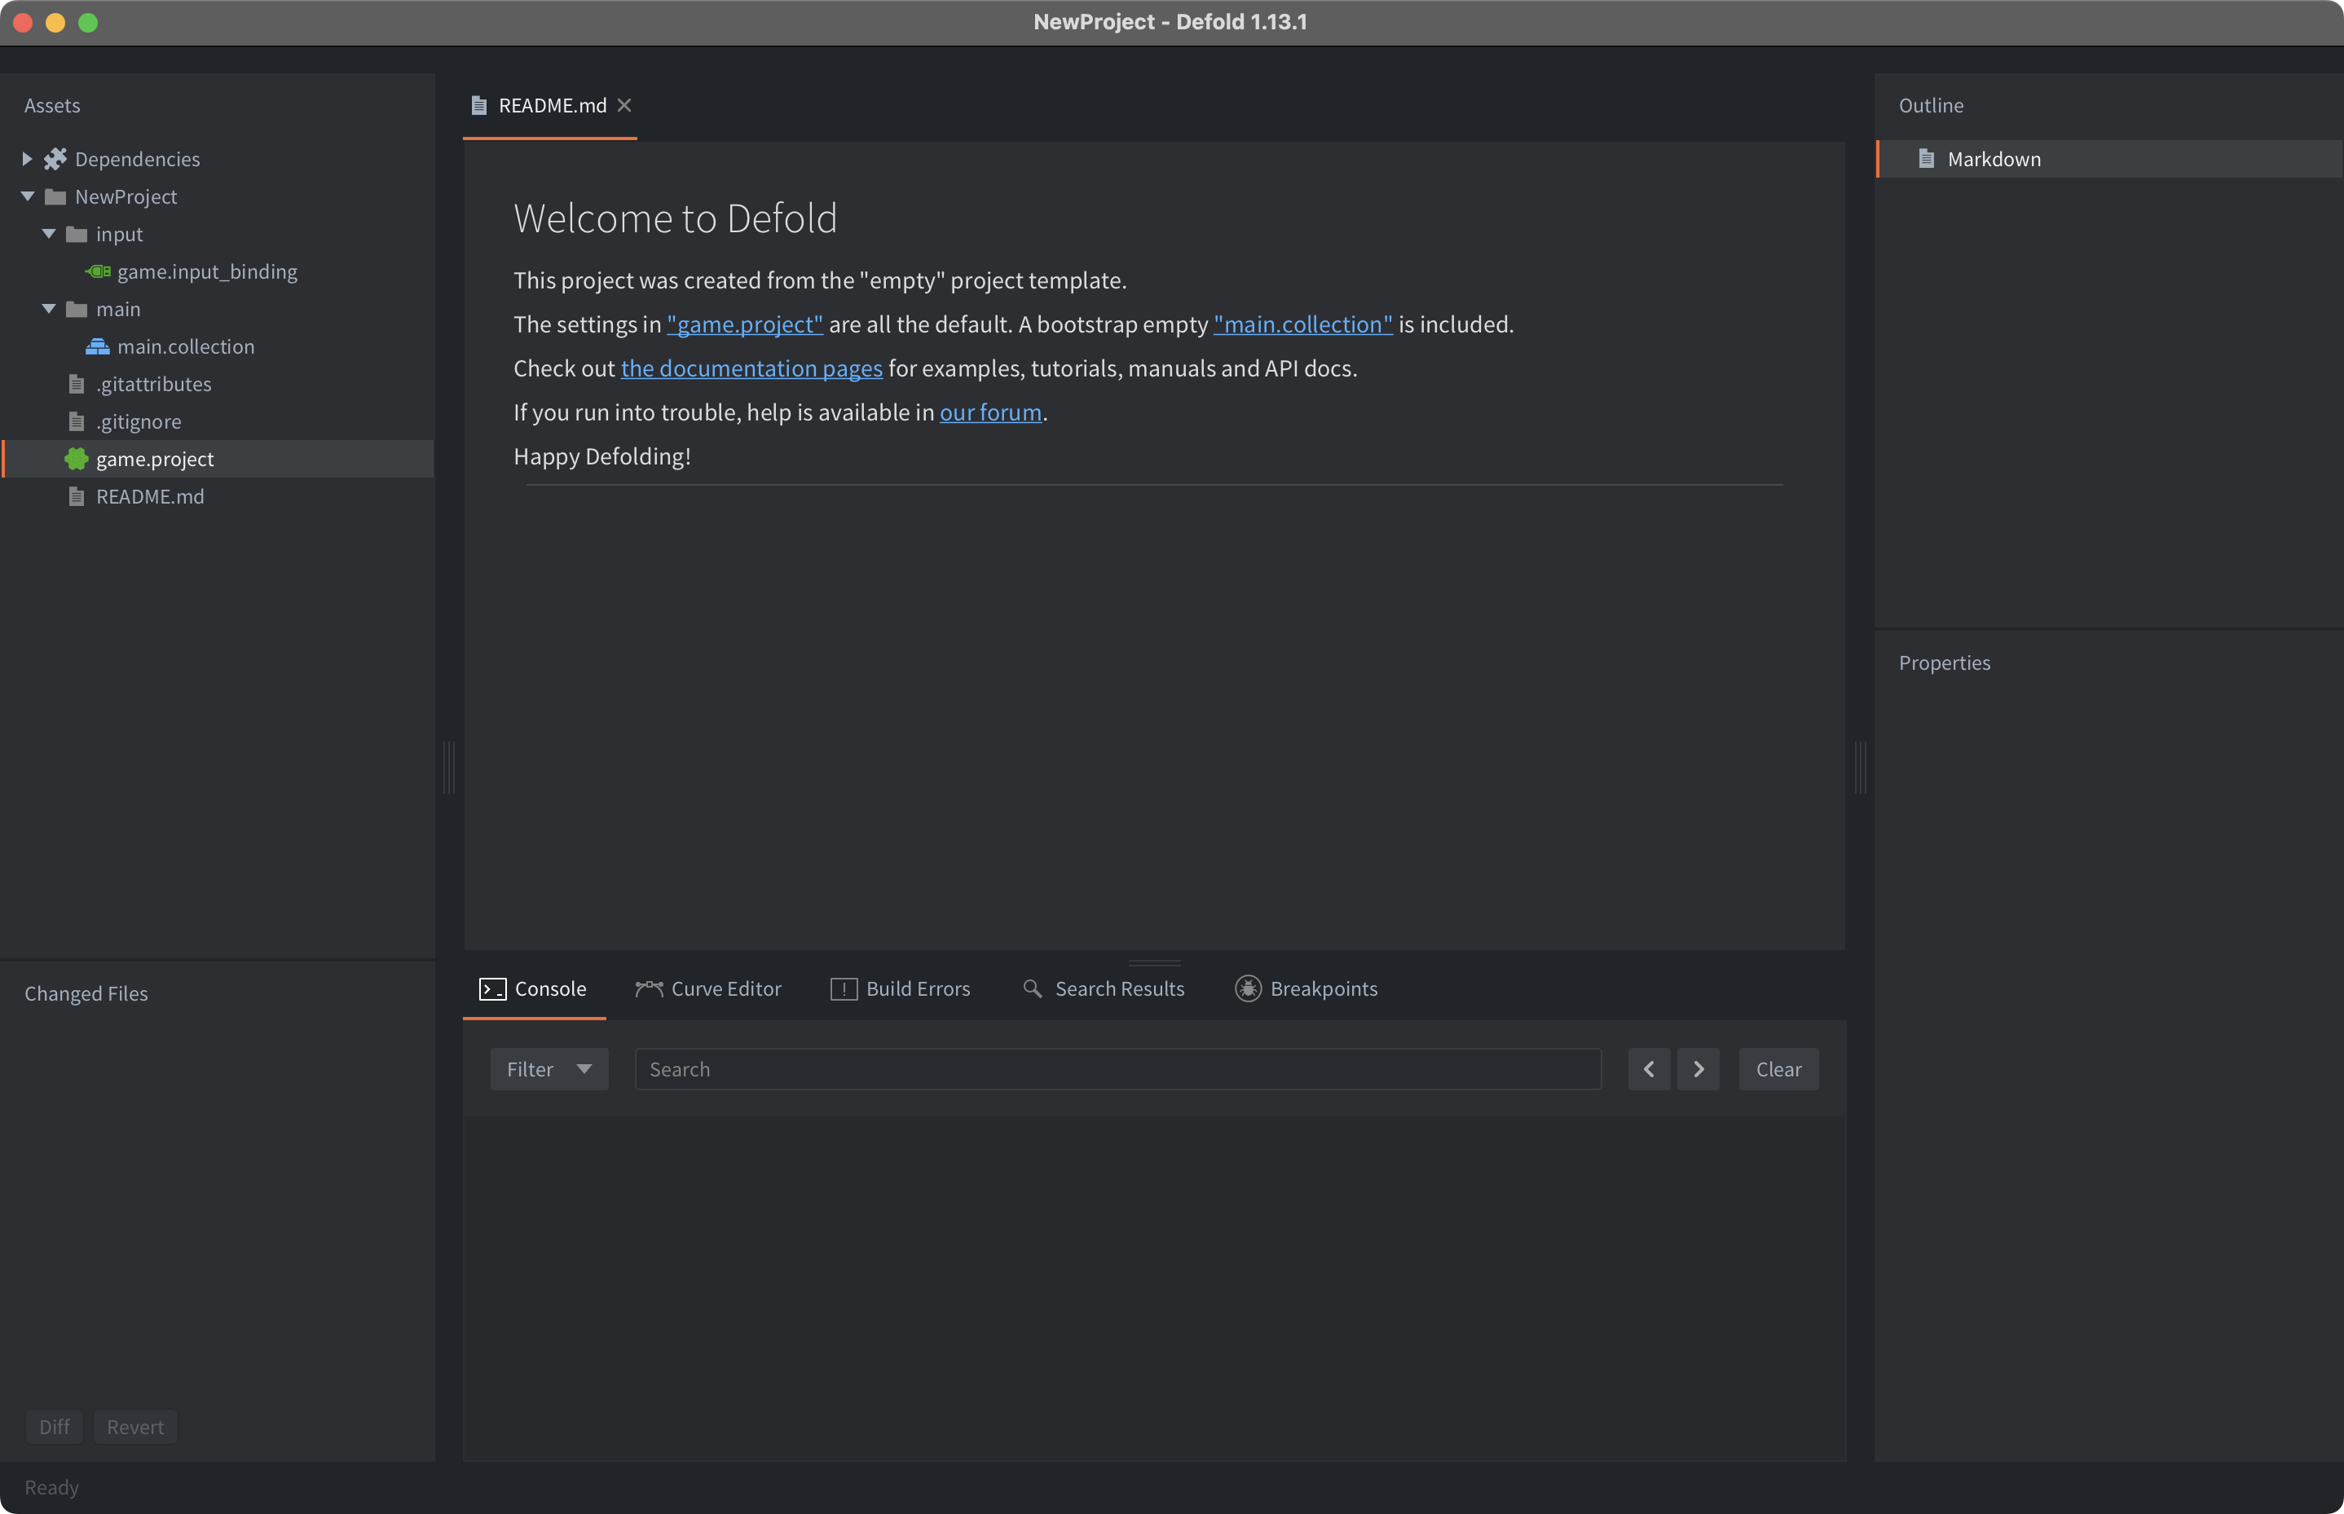
Task: Select game.project in Assets tree
Action: coord(218,458)
